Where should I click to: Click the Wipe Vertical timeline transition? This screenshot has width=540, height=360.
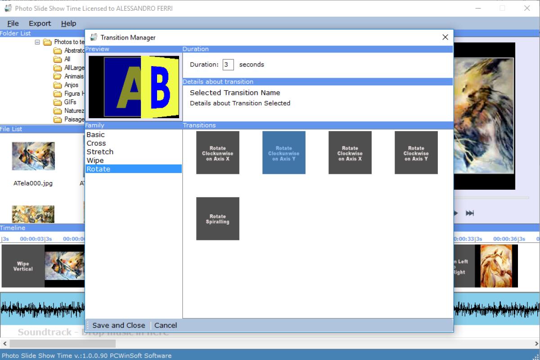click(23, 266)
